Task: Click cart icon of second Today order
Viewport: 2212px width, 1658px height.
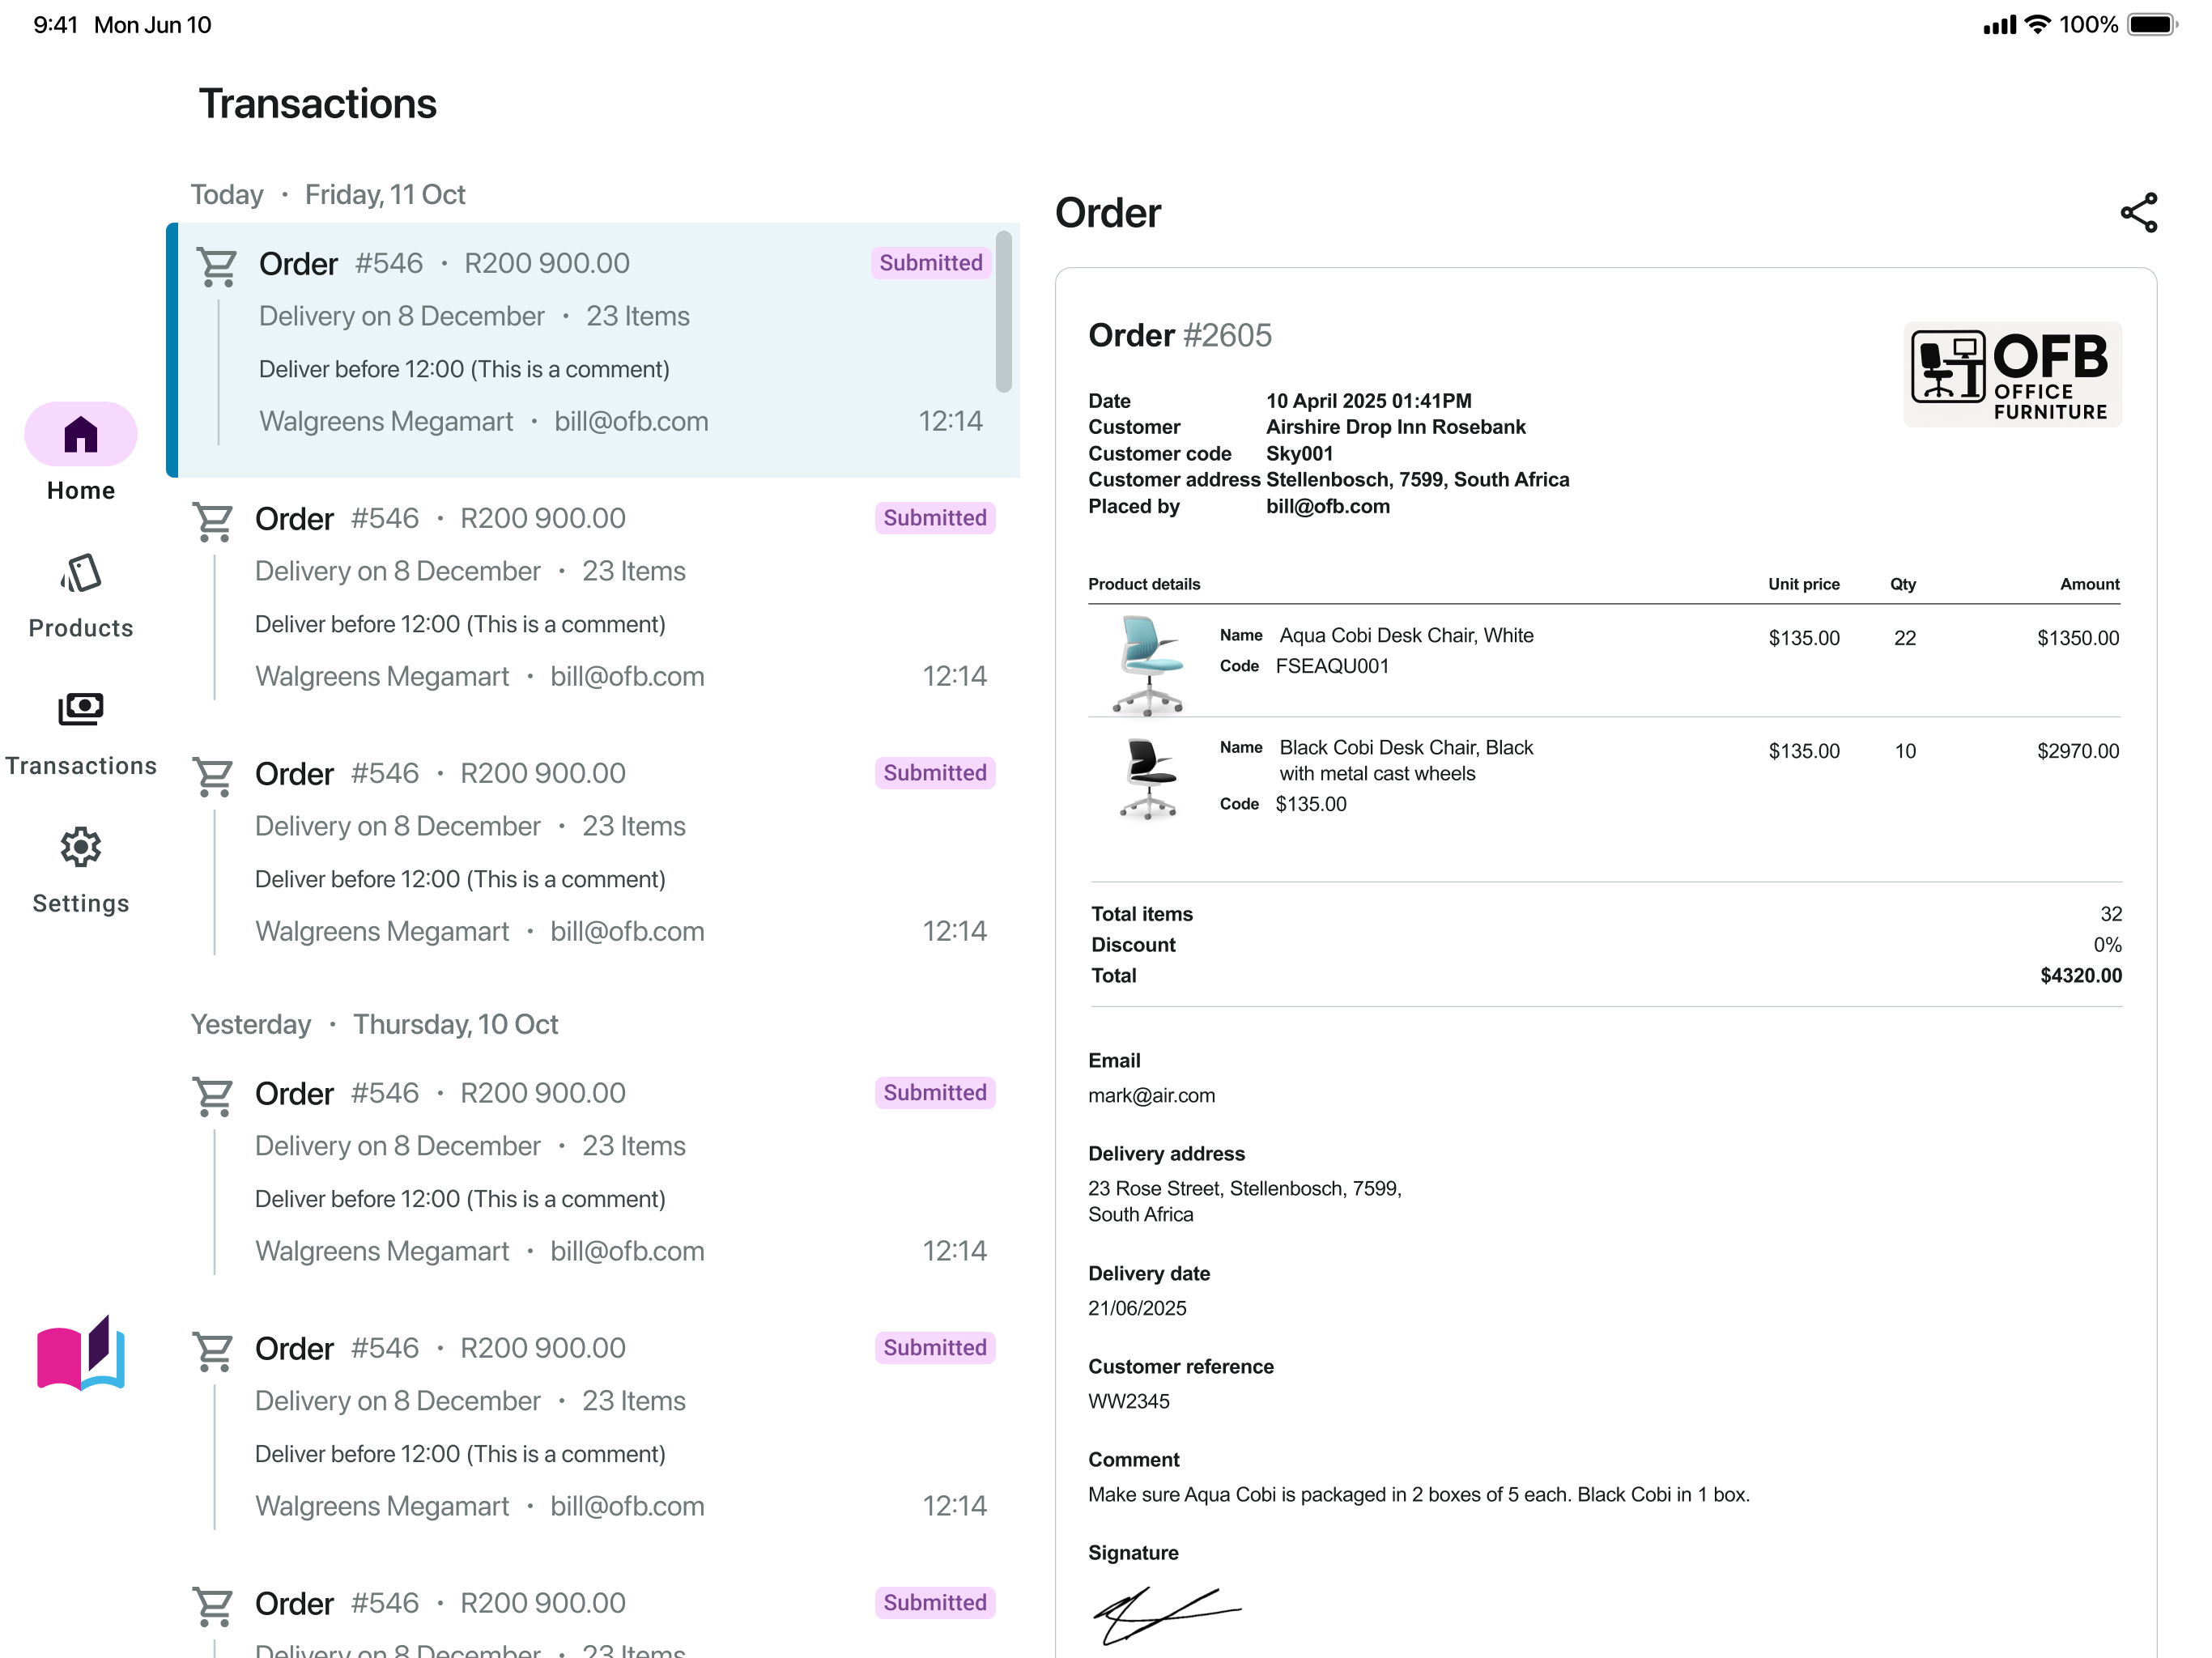Action: (213, 522)
